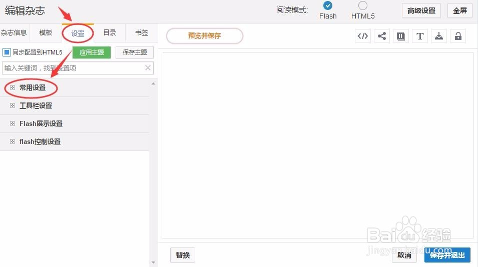478x267 pixels.
Task: Click Flash展示设置 label text
Action: (x=41, y=123)
